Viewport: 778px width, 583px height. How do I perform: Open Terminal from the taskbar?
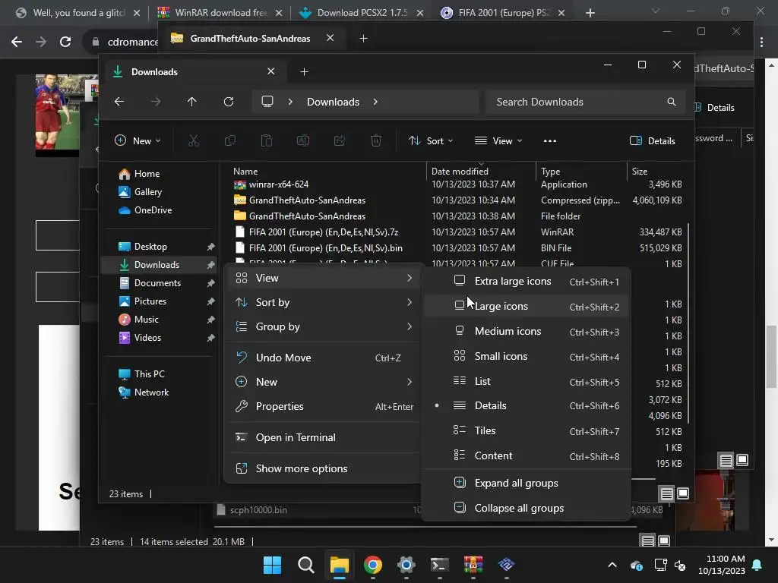pos(440,565)
